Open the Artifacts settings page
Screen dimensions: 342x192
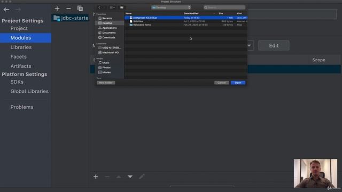[21, 66]
